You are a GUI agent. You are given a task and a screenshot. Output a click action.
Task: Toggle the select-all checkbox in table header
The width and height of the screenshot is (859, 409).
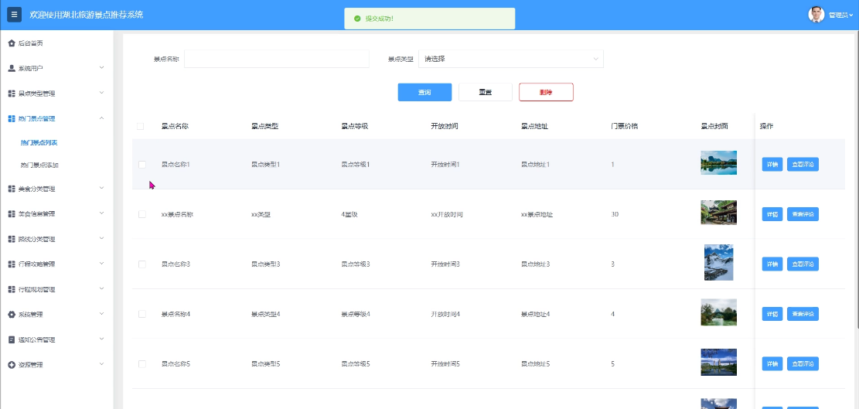click(x=140, y=127)
